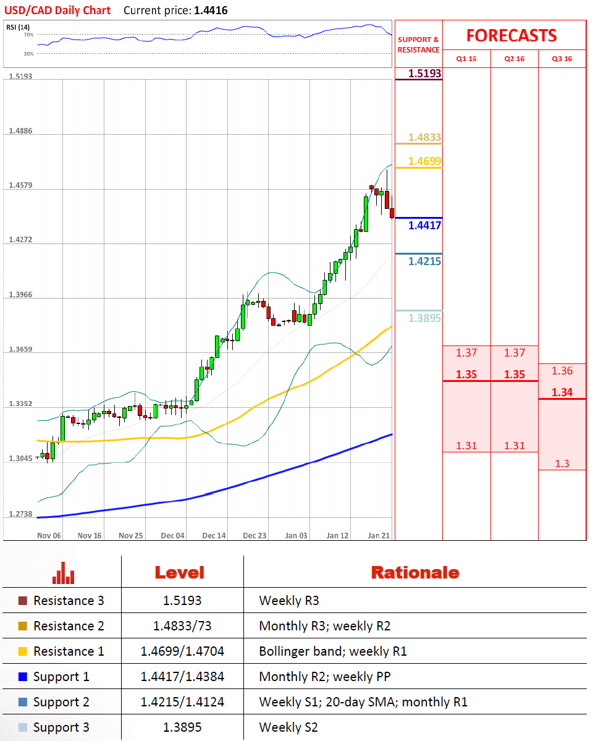
Task: Click the 'Resistance 3' row label
Action: [x=69, y=601]
